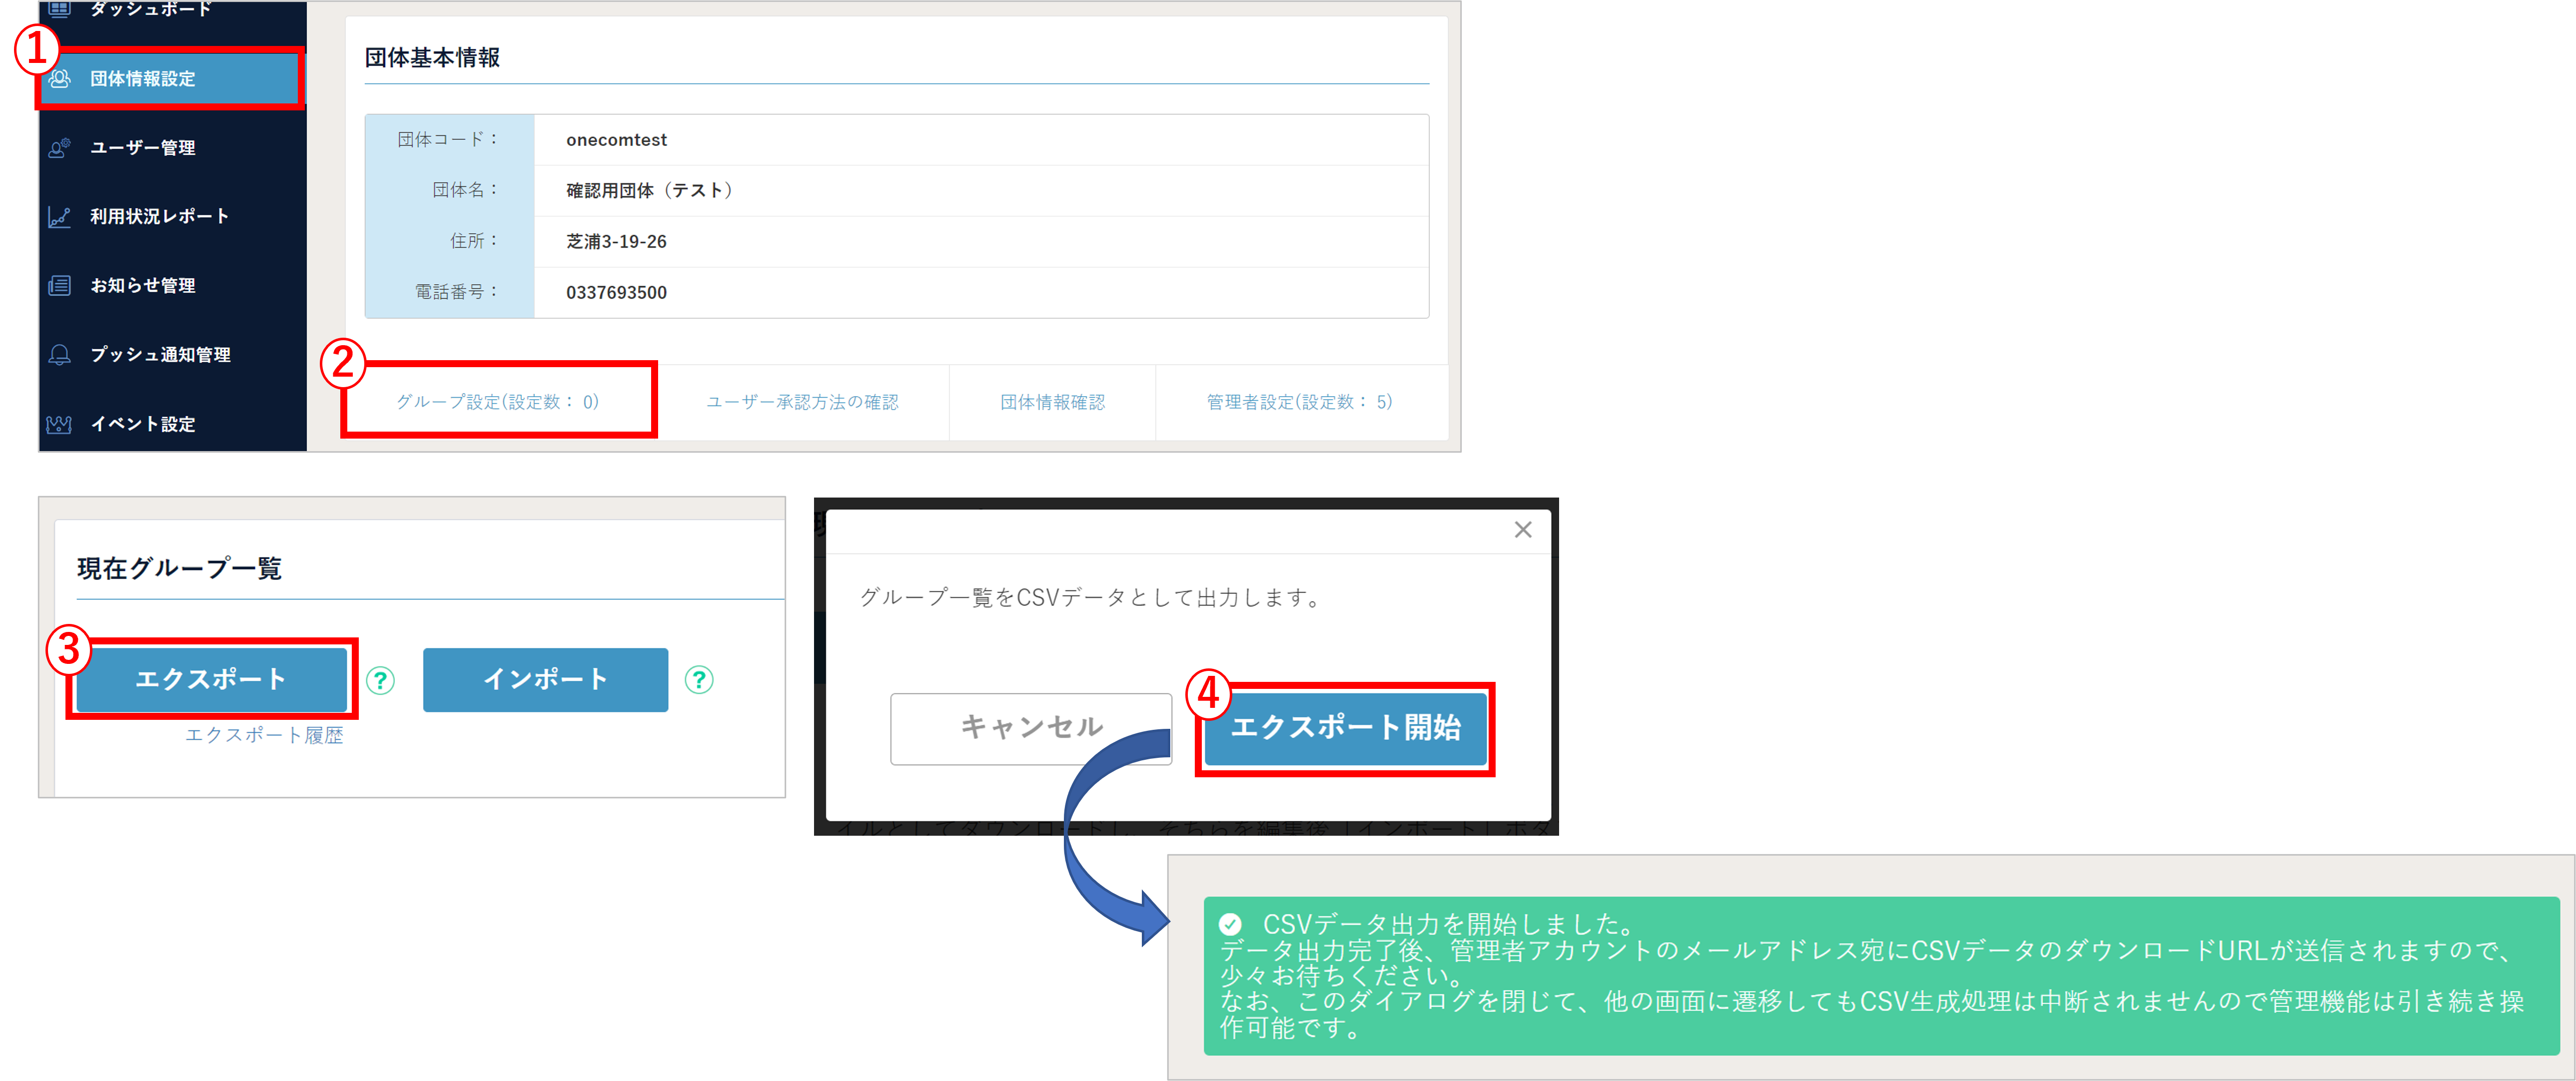Click the エクスポート開始 button
This screenshot has height=1081, width=2576.
coord(1345,728)
